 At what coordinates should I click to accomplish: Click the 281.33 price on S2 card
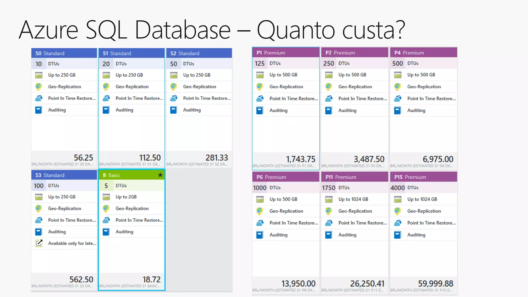217,158
